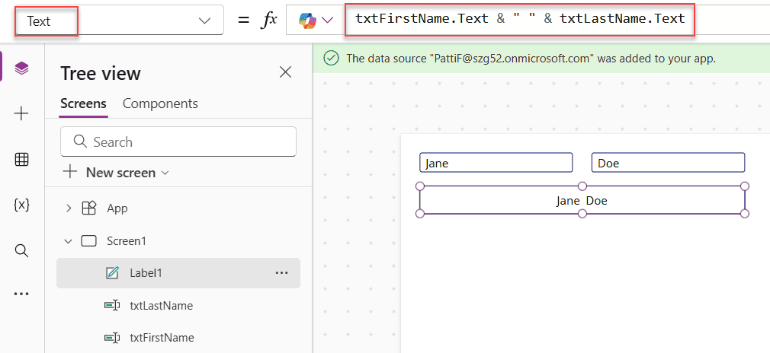Open the New screen dropdown chevron
This screenshot has width=770, height=353.
[165, 173]
